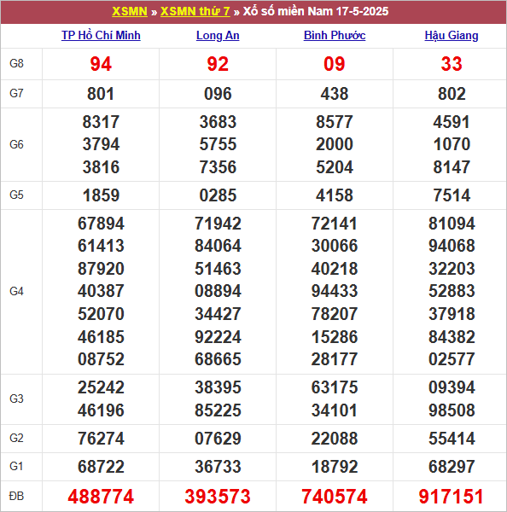Click the G4 number 08752
The height and width of the screenshot is (512, 507).
pos(101,359)
